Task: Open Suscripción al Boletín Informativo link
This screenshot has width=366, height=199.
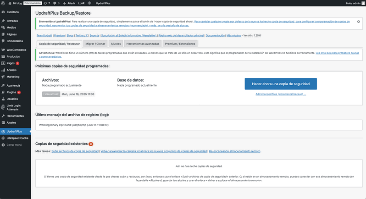Action: (129, 35)
